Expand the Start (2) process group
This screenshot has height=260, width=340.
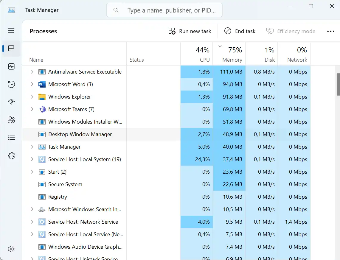click(32, 172)
